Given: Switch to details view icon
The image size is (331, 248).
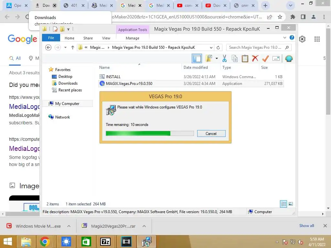Looking at the screenshot, I should coord(283,204).
